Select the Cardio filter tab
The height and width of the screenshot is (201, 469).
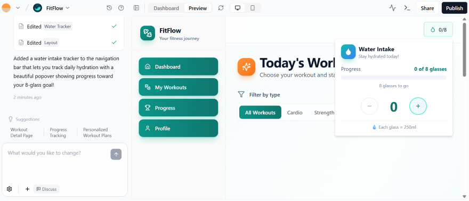295,112
